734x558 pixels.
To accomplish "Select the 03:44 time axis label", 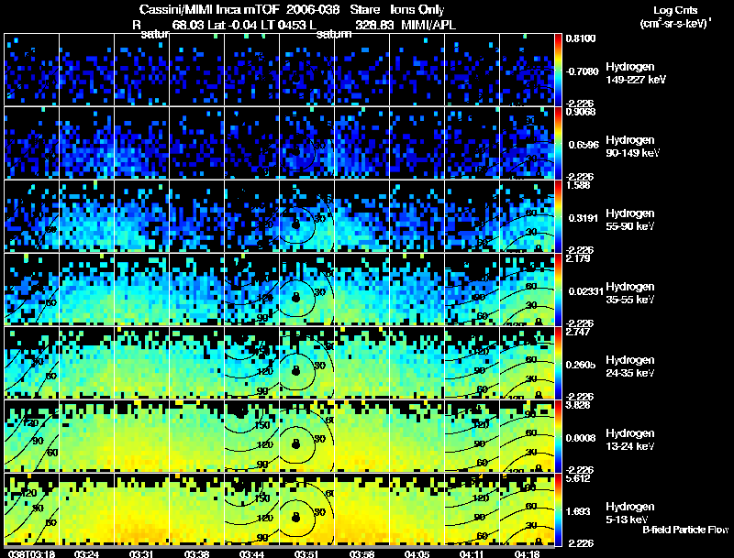I will tap(251, 553).
